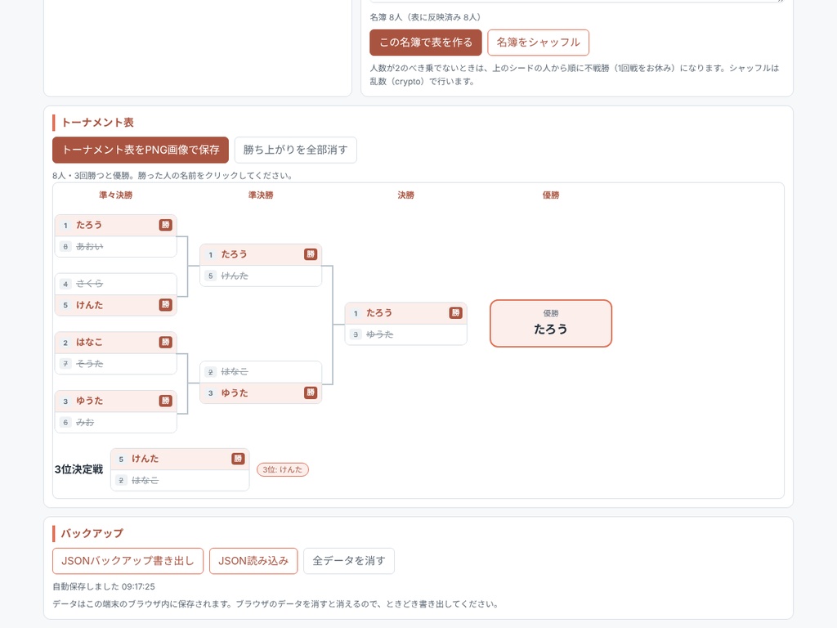The image size is (837, 628).
Task: Choose はなこ in third-place match
Action: (180, 481)
